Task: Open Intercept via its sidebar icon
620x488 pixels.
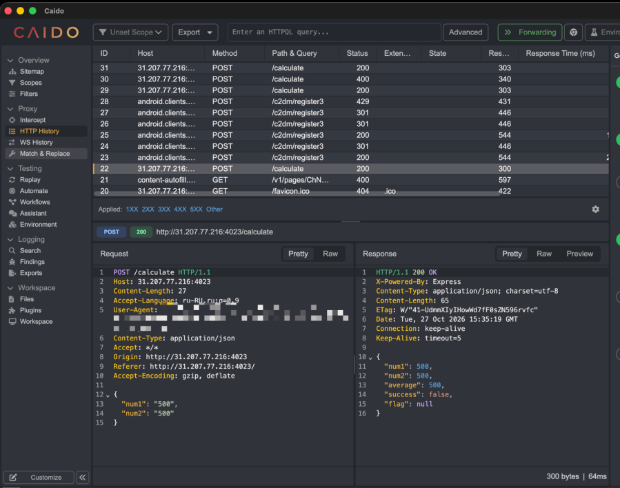Action: (x=12, y=120)
